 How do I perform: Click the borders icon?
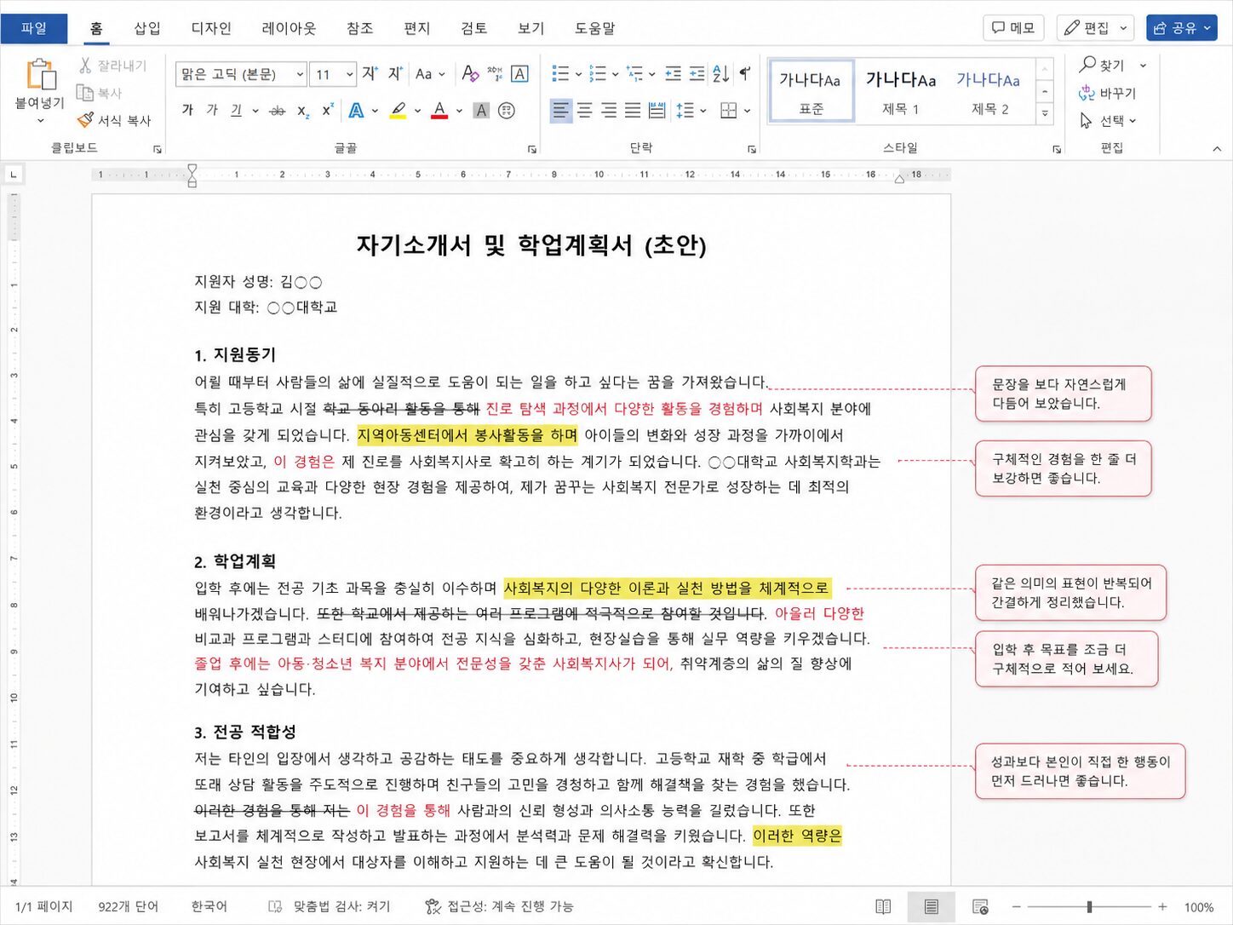click(728, 111)
